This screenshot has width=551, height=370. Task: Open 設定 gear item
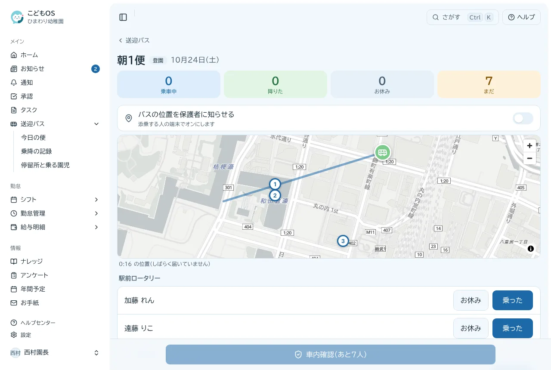point(55,335)
